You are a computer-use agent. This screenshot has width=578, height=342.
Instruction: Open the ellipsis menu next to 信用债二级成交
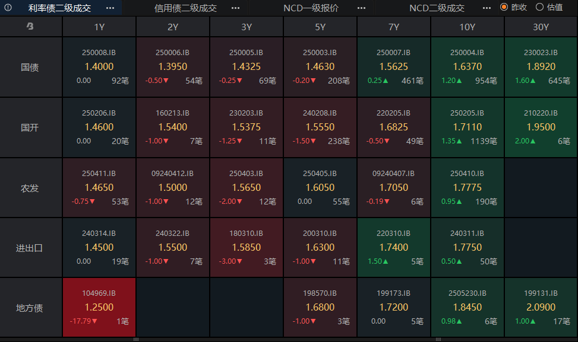pos(236,8)
